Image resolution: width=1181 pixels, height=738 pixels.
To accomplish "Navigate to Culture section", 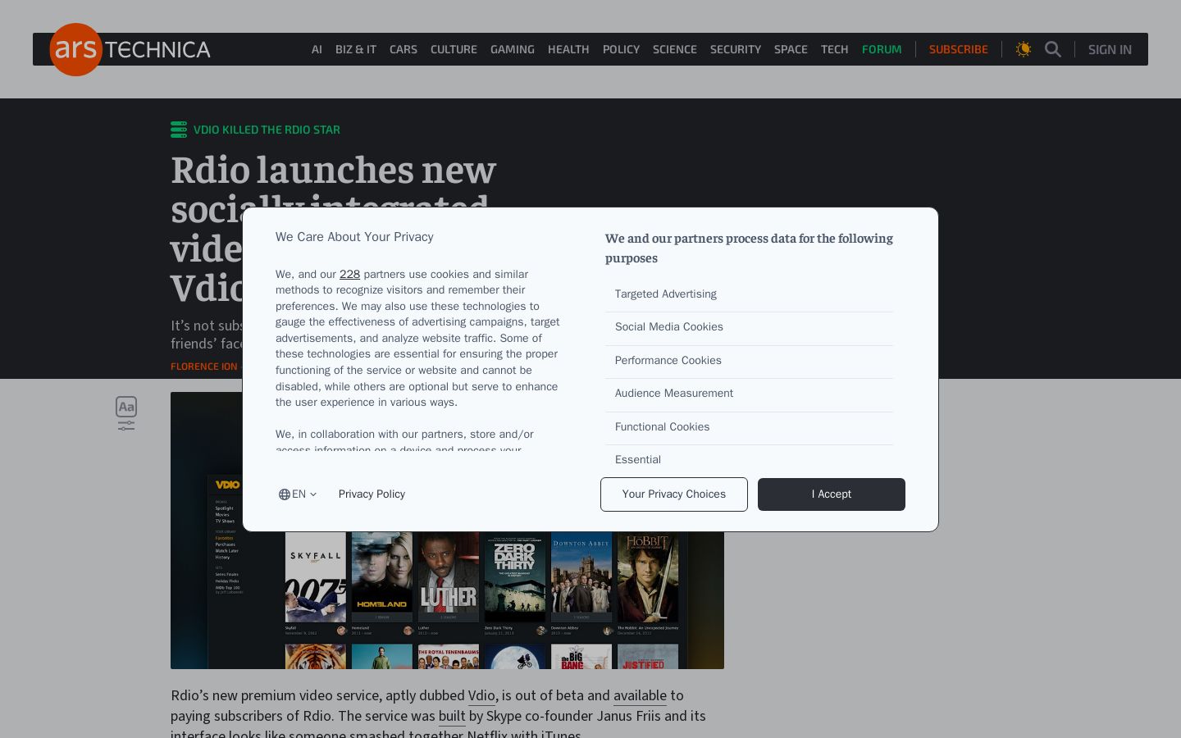I will point(454,49).
